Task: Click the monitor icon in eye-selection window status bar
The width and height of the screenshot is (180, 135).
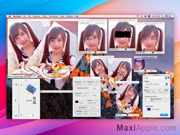Action: click(x=95, y=52)
